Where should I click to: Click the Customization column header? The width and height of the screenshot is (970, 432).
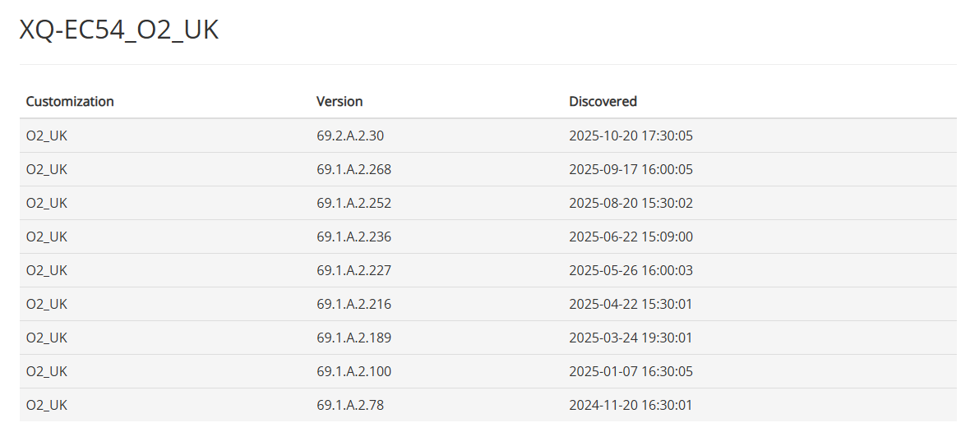pyautogui.click(x=70, y=102)
